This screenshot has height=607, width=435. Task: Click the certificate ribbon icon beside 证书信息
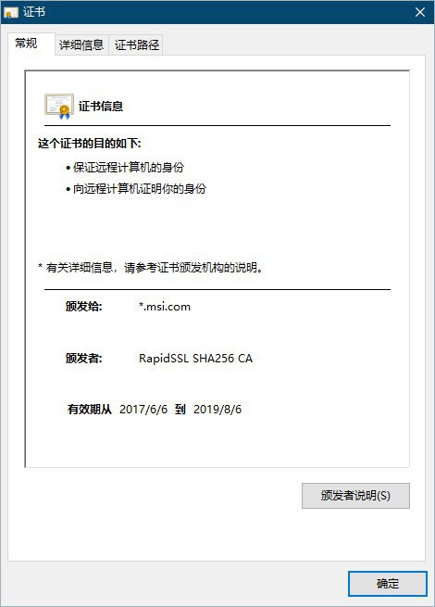59,106
